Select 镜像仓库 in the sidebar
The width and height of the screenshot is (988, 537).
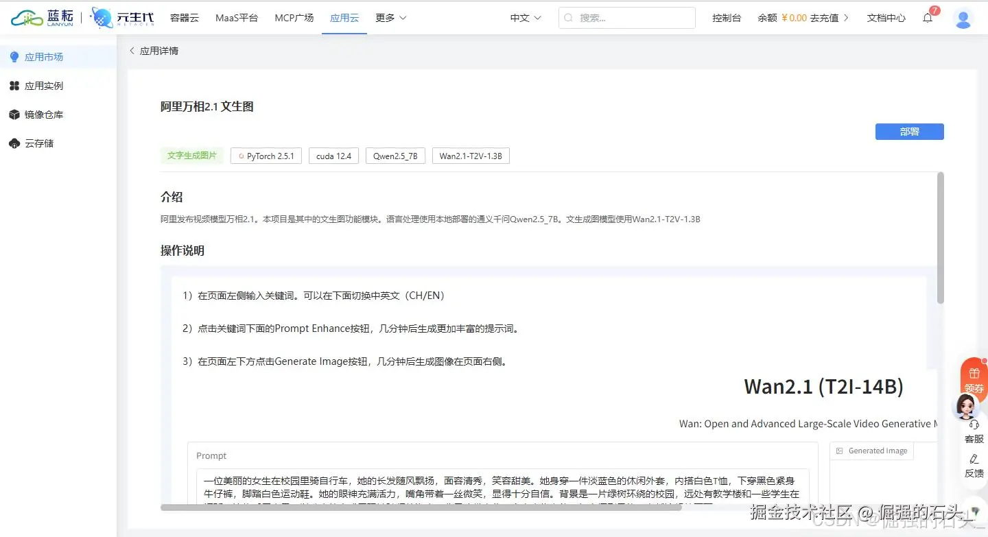(43, 114)
